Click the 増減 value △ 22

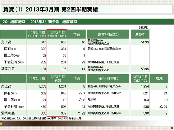(x=81, y=113)
